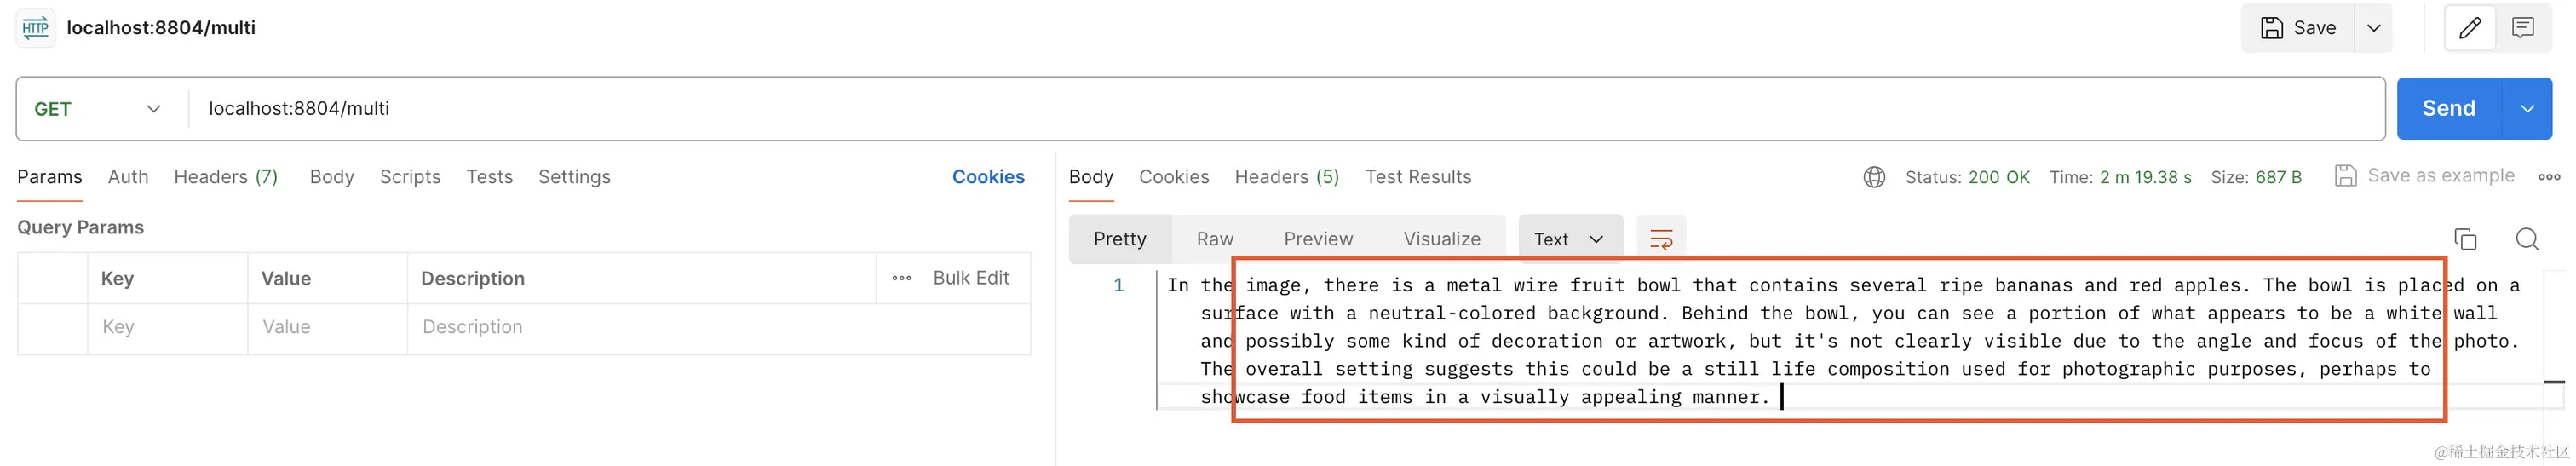This screenshot has height=466, width=2576.
Task: Open the Send button dropdown arrow
Action: click(x=2527, y=109)
